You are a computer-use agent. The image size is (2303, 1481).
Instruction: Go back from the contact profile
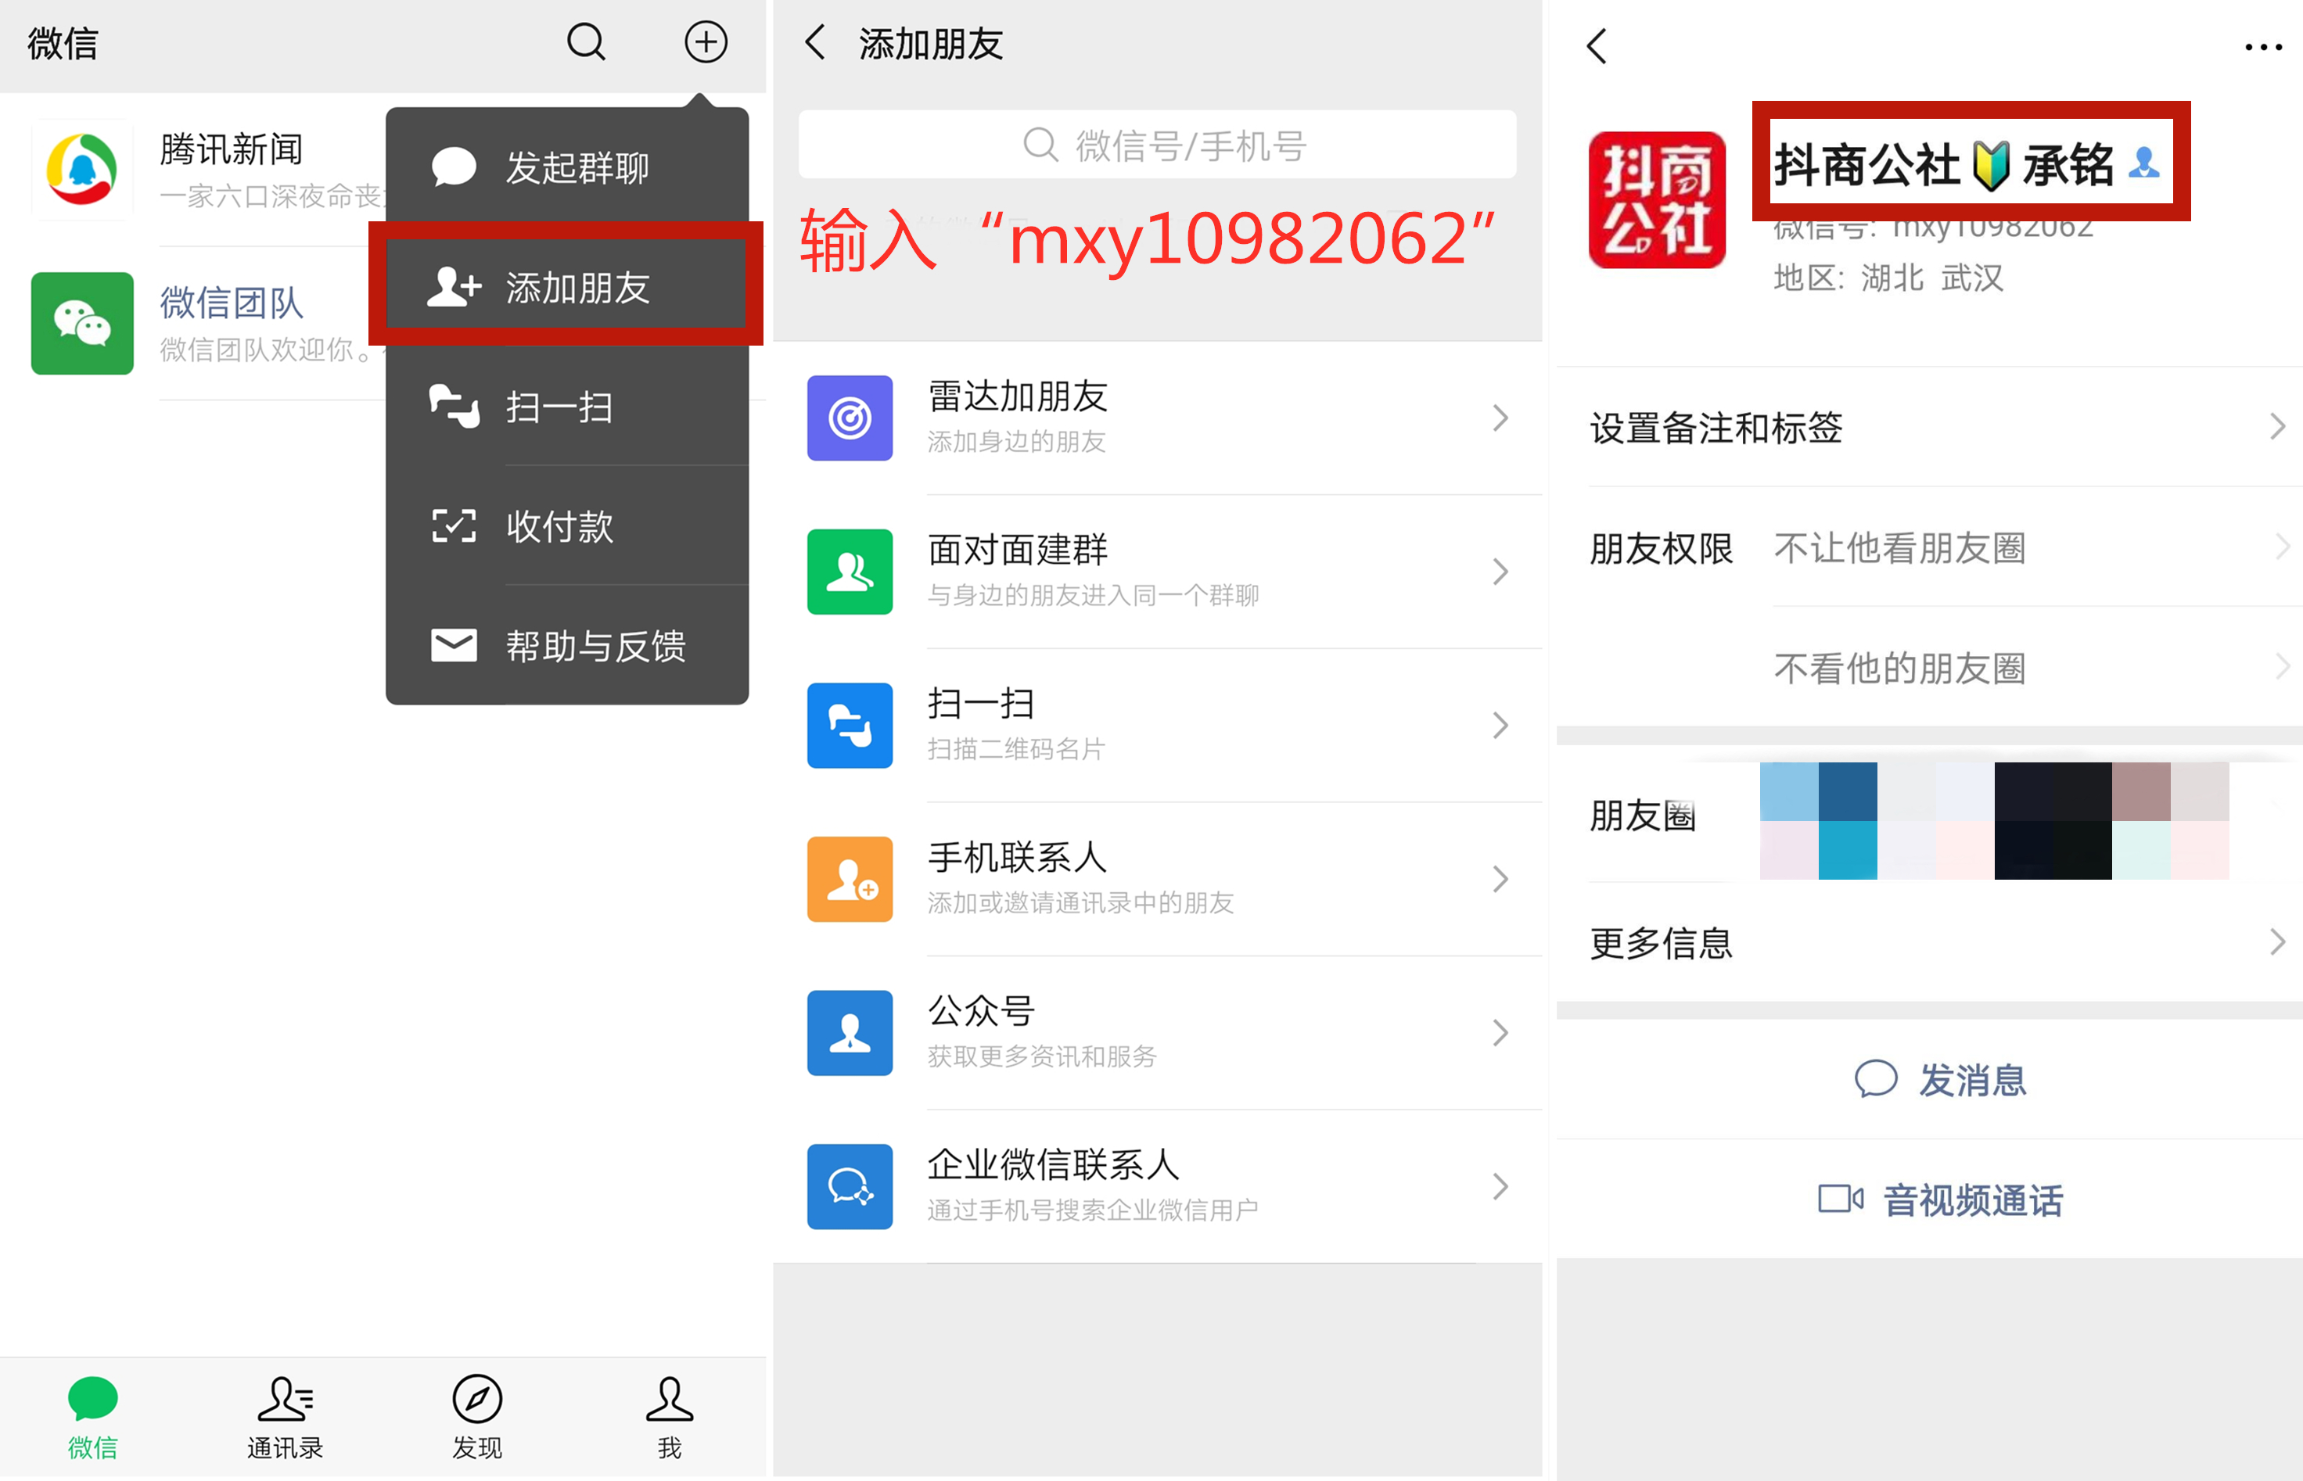(x=1597, y=45)
